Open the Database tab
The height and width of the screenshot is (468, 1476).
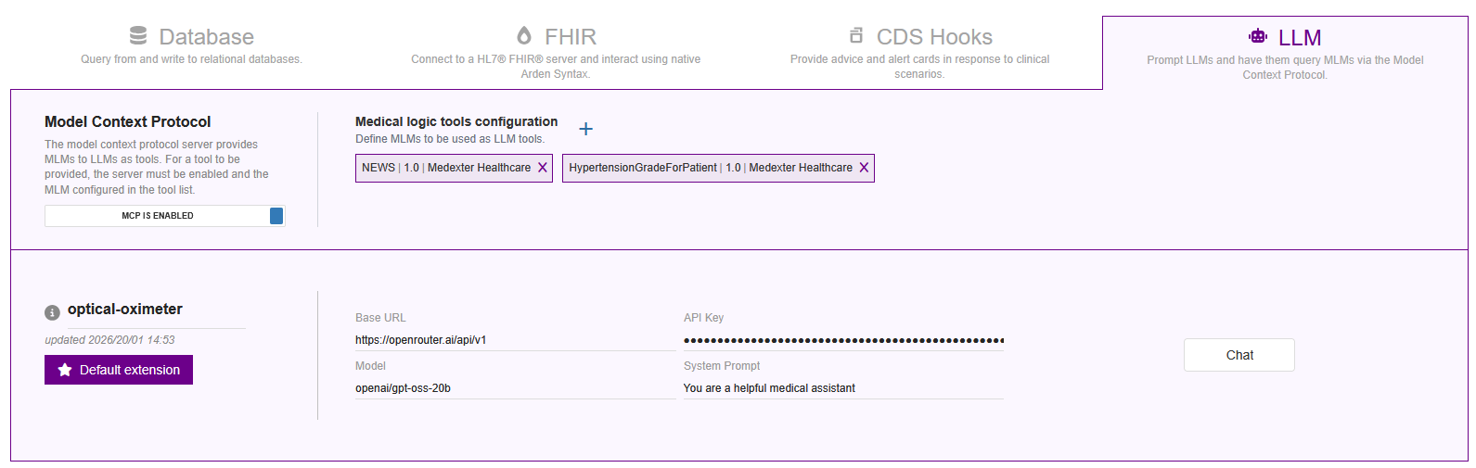pos(191,44)
